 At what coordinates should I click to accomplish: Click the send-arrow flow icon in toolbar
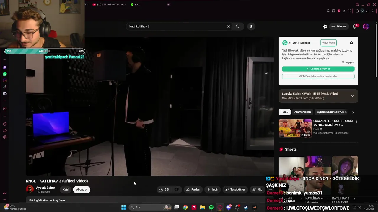coord(344,11)
